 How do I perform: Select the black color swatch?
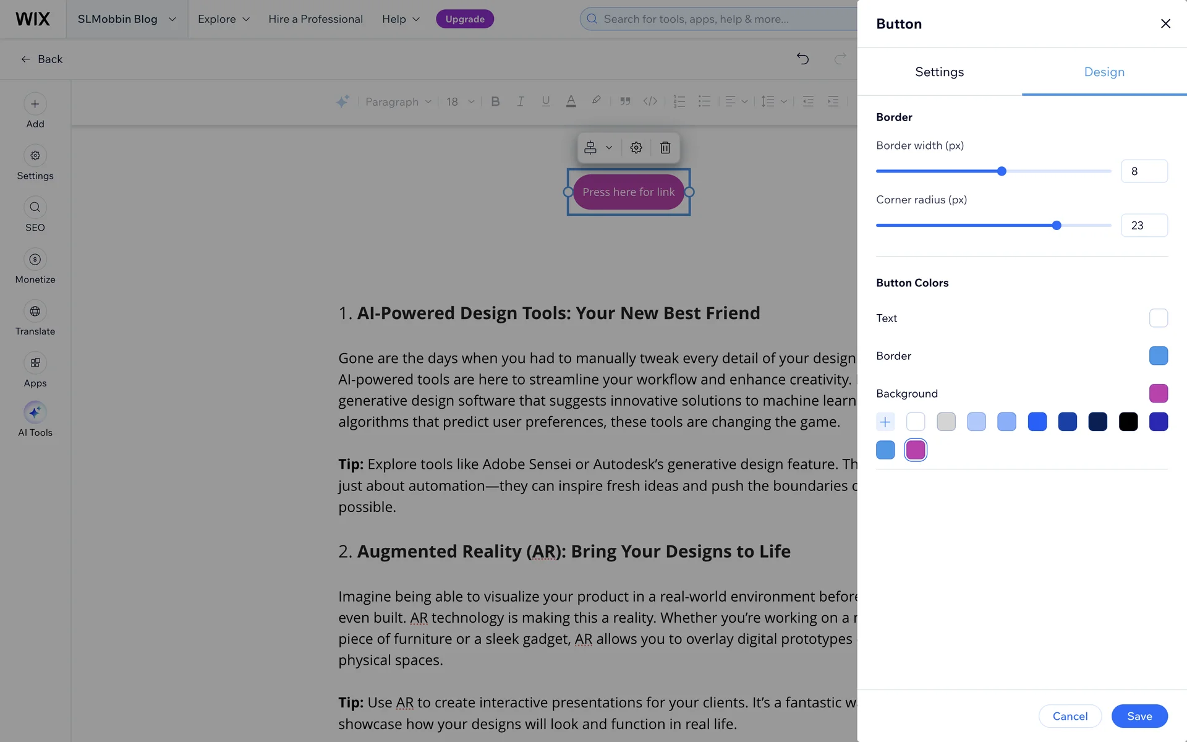(1128, 422)
